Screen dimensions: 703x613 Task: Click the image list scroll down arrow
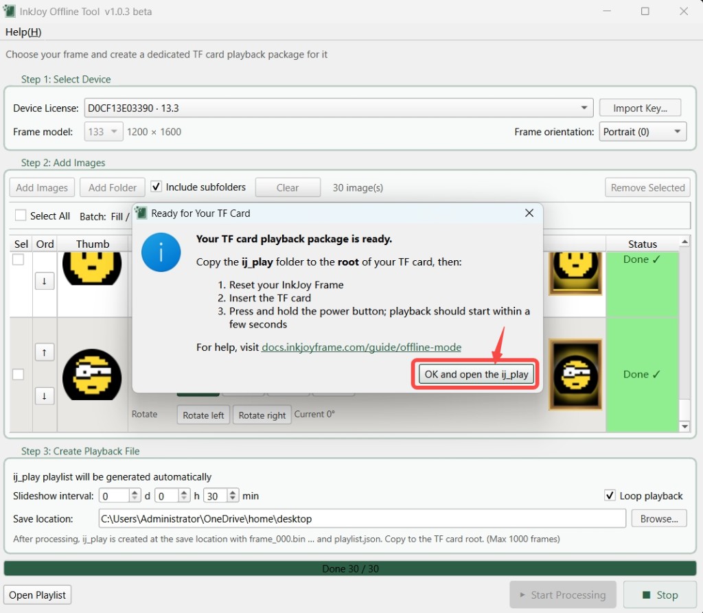click(x=684, y=426)
